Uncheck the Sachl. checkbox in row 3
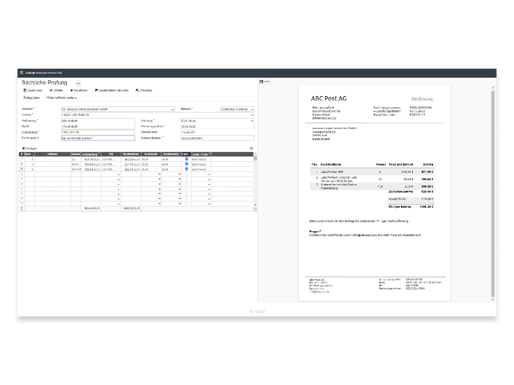514x385 pixels. point(186,169)
